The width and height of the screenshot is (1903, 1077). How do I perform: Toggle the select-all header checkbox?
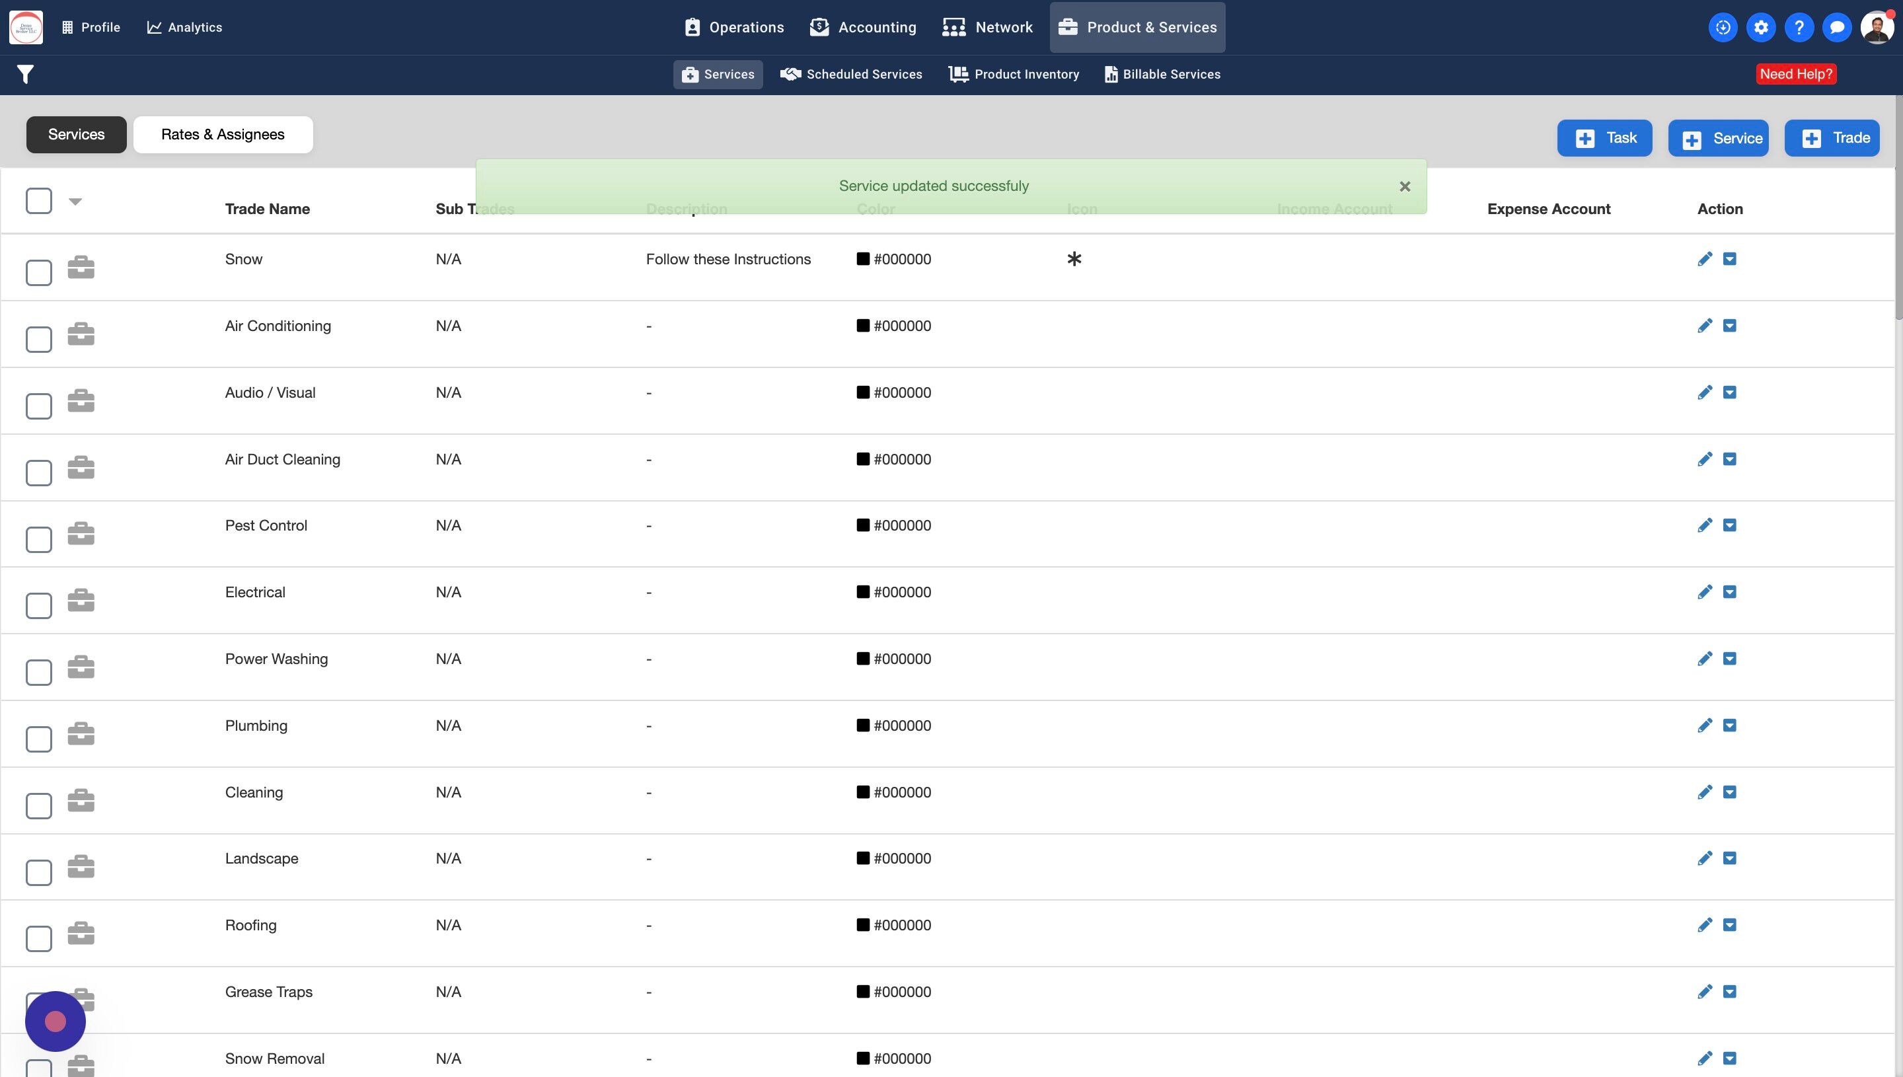(38, 200)
